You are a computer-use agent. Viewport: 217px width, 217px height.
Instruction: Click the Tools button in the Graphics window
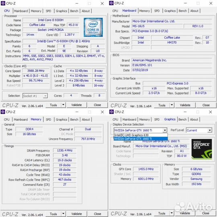coord(162,213)
